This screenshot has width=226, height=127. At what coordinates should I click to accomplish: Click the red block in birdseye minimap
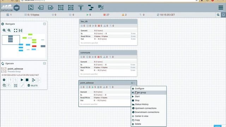(x=34, y=46)
